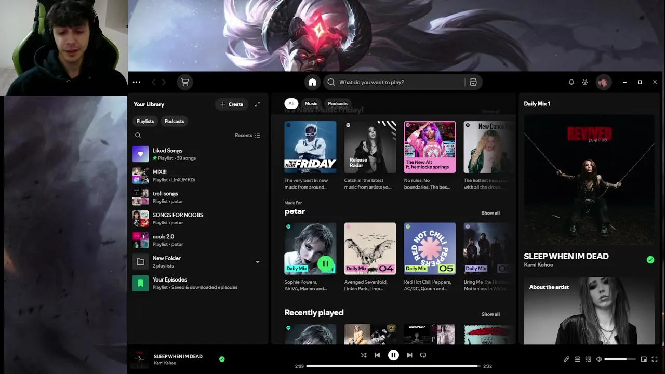Image resolution: width=665 pixels, height=374 pixels.
Task: Open the play queue icon
Action: point(577,359)
